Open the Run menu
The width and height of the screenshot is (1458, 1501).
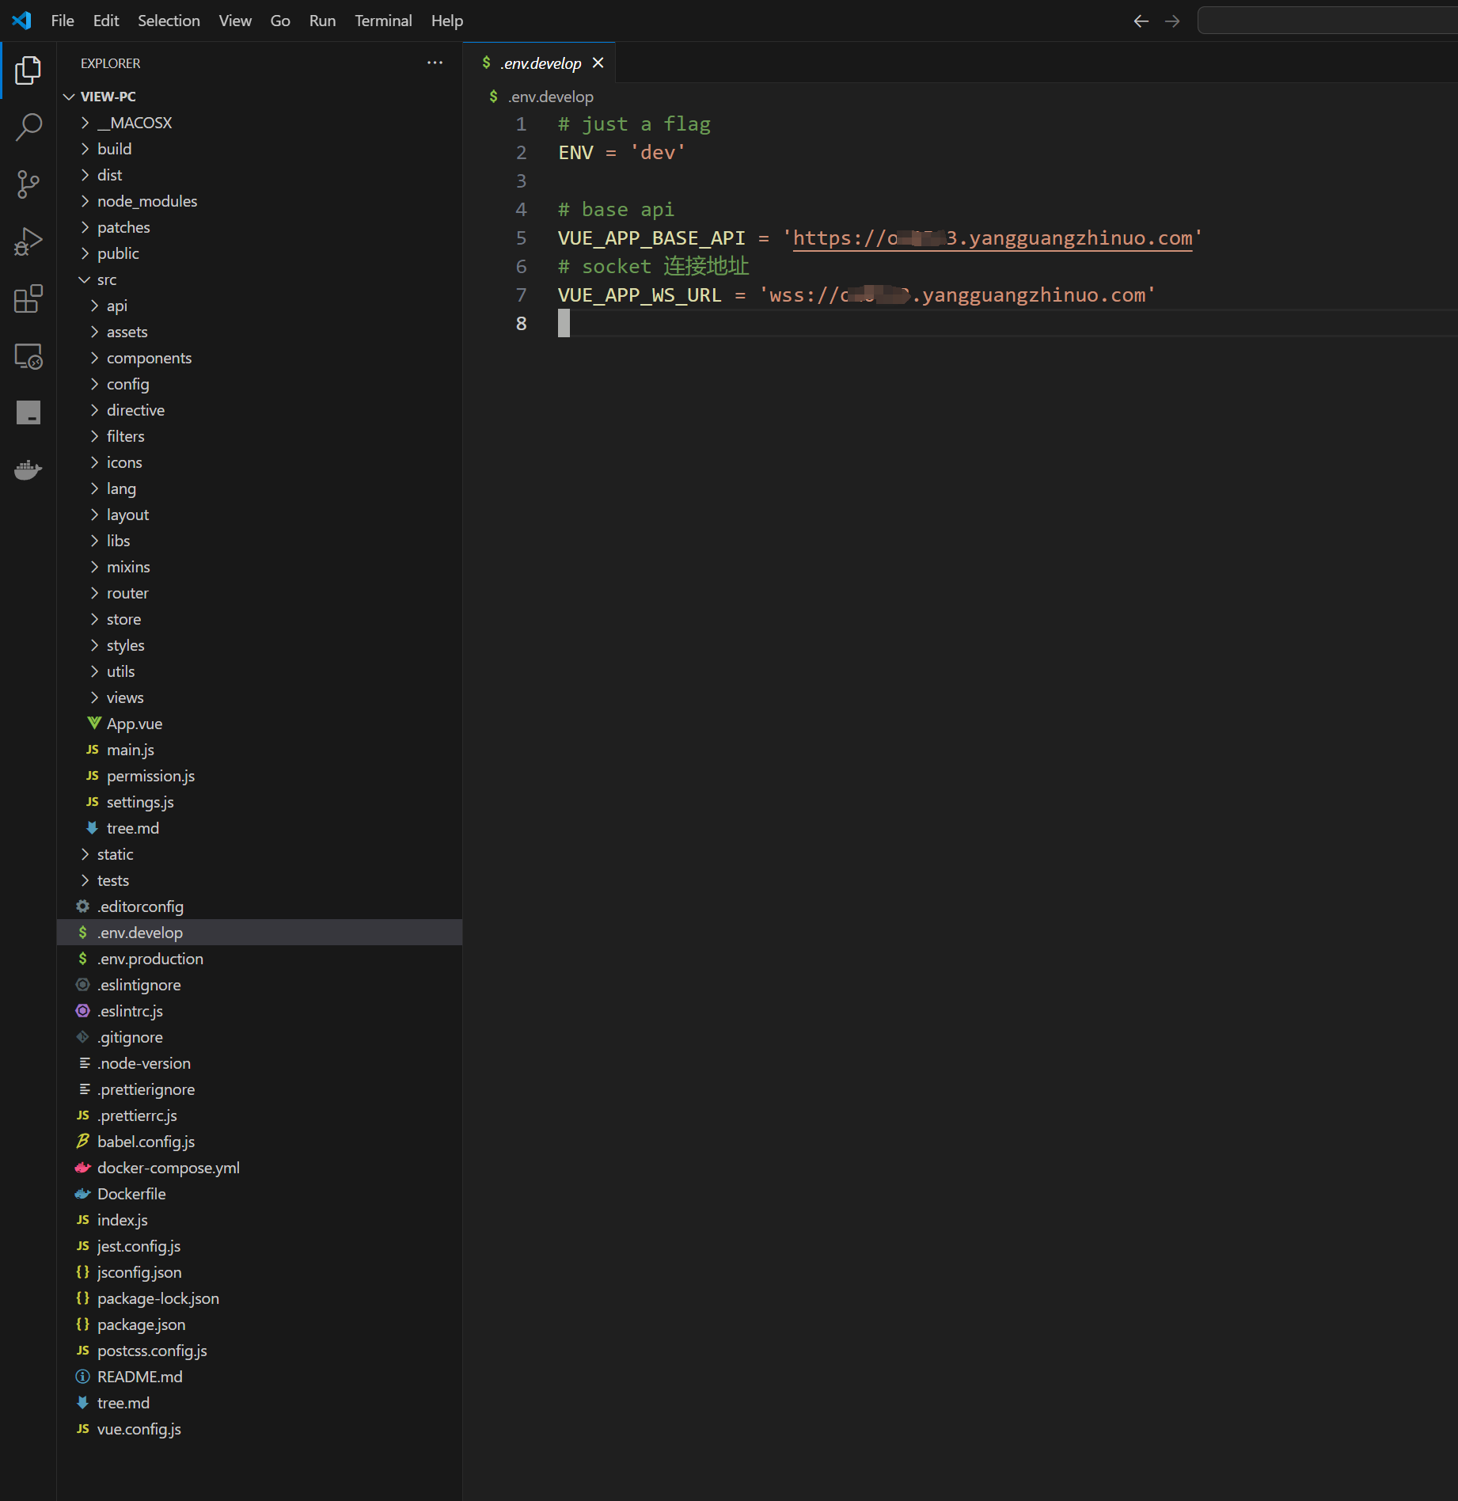(322, 21)
